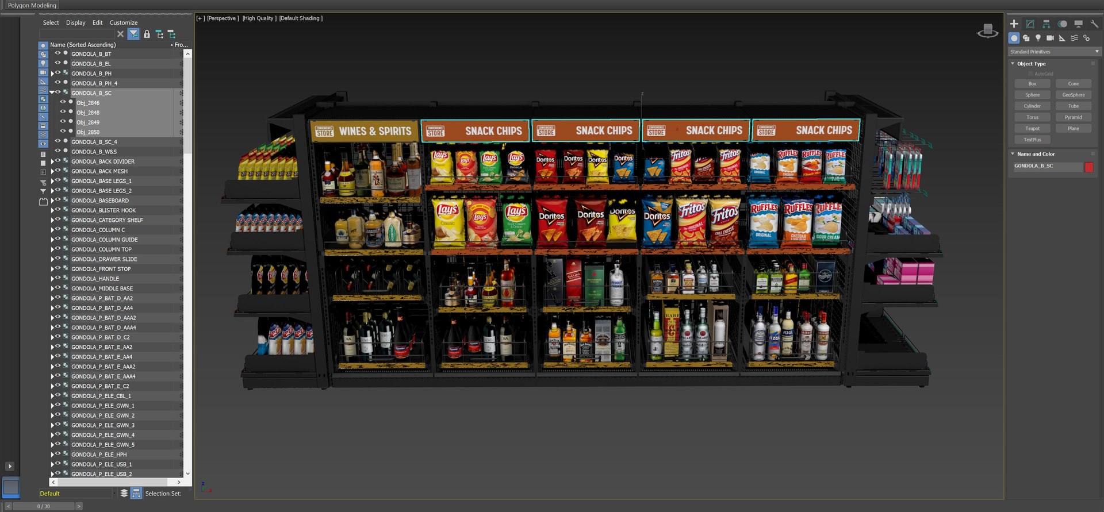Expand the GONDOLA_HANDLE node
1104x512 pixels.
pyautogui.click(x=52, y=279)
